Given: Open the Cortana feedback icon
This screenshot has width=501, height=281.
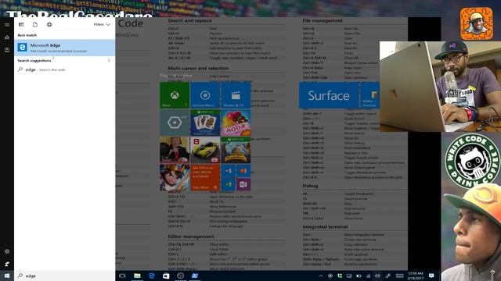Looking at the screenshot, I should [x=7, y=264].
